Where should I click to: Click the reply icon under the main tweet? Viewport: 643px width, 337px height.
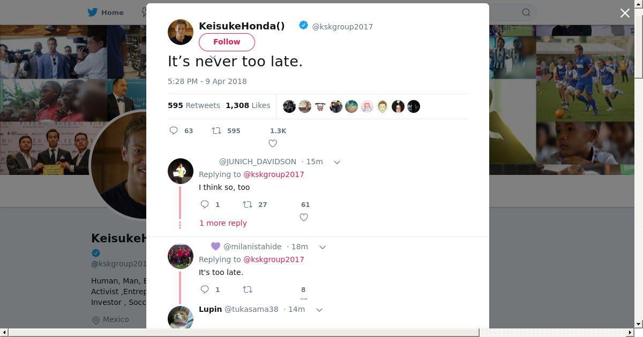[x=174, y=131]
